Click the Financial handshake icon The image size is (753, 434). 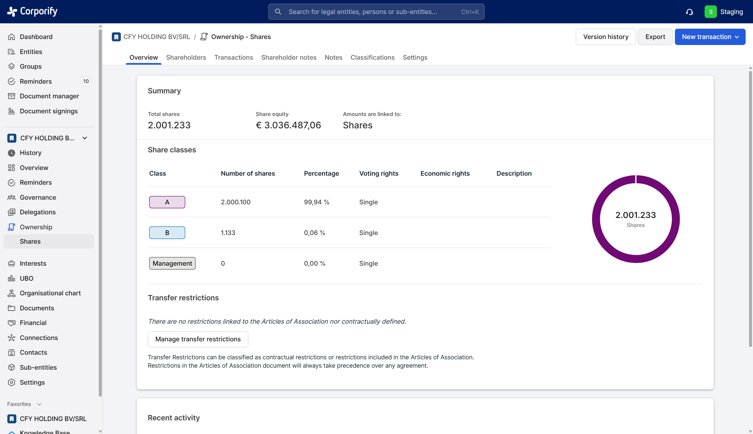pyautogui.click(x=12, y=323)
